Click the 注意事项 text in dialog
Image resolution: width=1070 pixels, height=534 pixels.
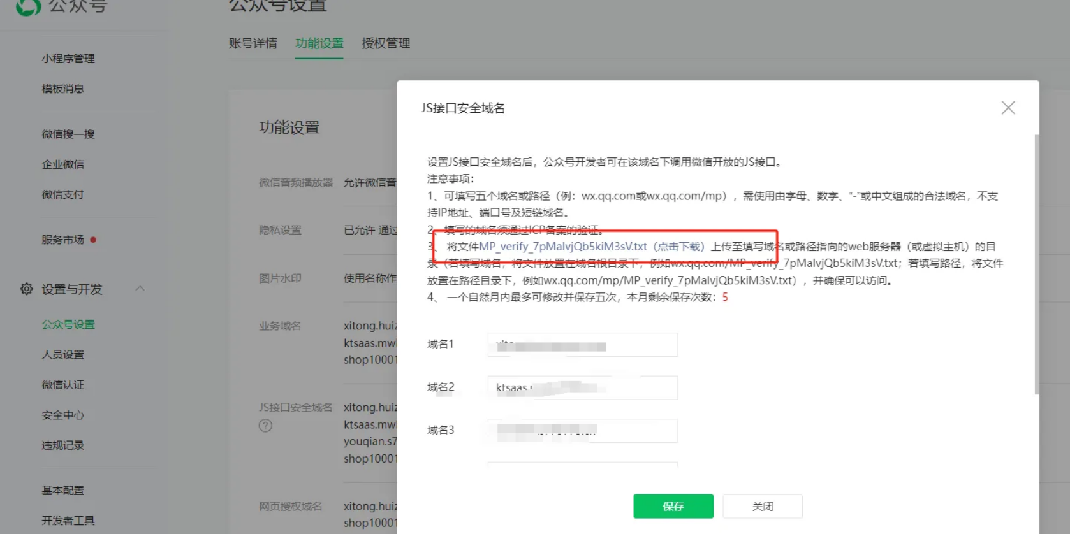coord(451,178)
